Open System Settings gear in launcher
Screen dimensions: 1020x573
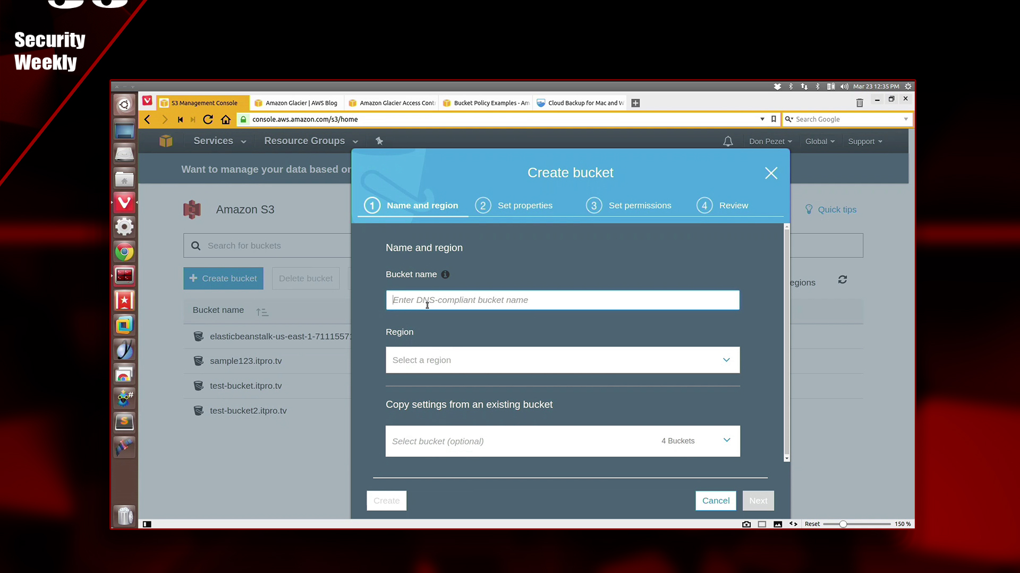124,227
